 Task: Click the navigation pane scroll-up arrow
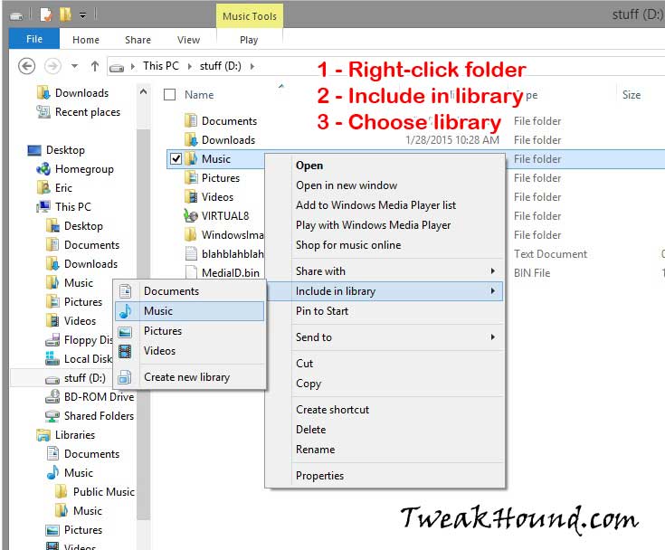tap(143, 91)
